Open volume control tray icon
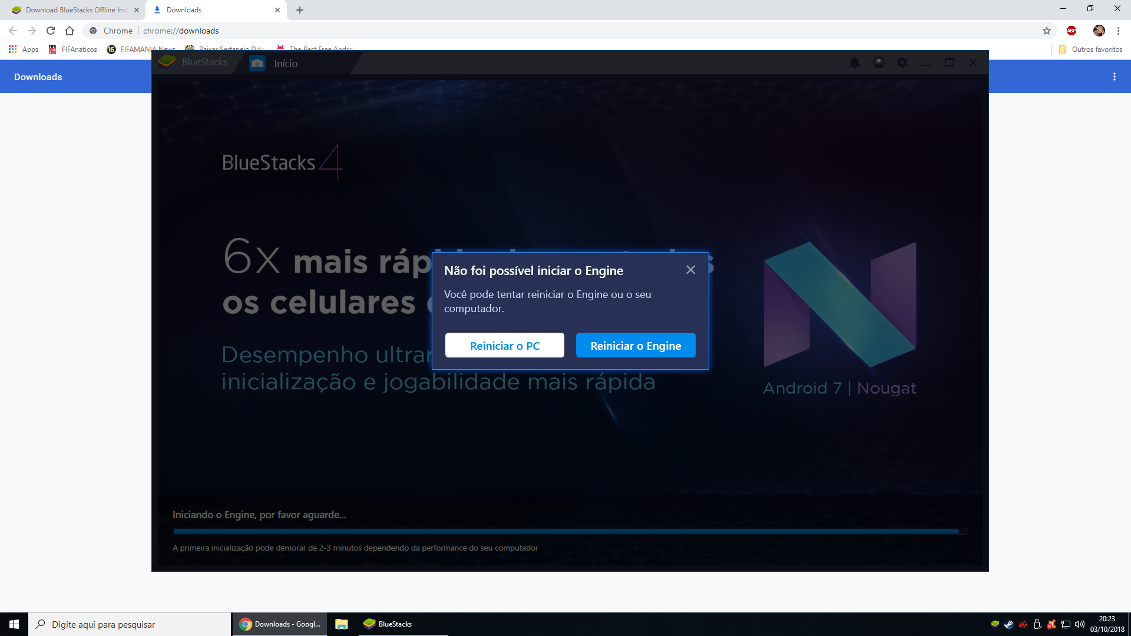1131x636 pixels. point(1080,624)
